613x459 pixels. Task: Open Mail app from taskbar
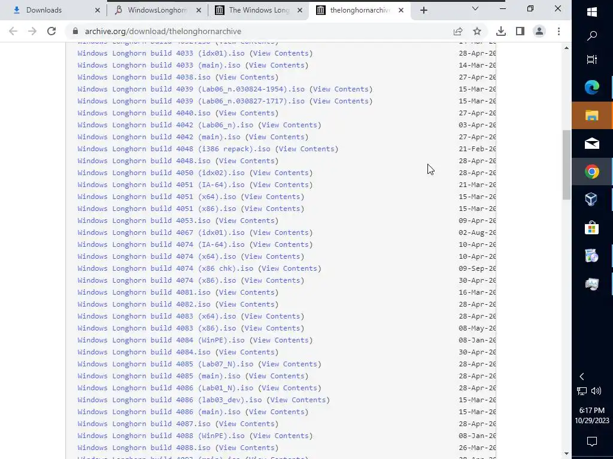pos(592,143)
